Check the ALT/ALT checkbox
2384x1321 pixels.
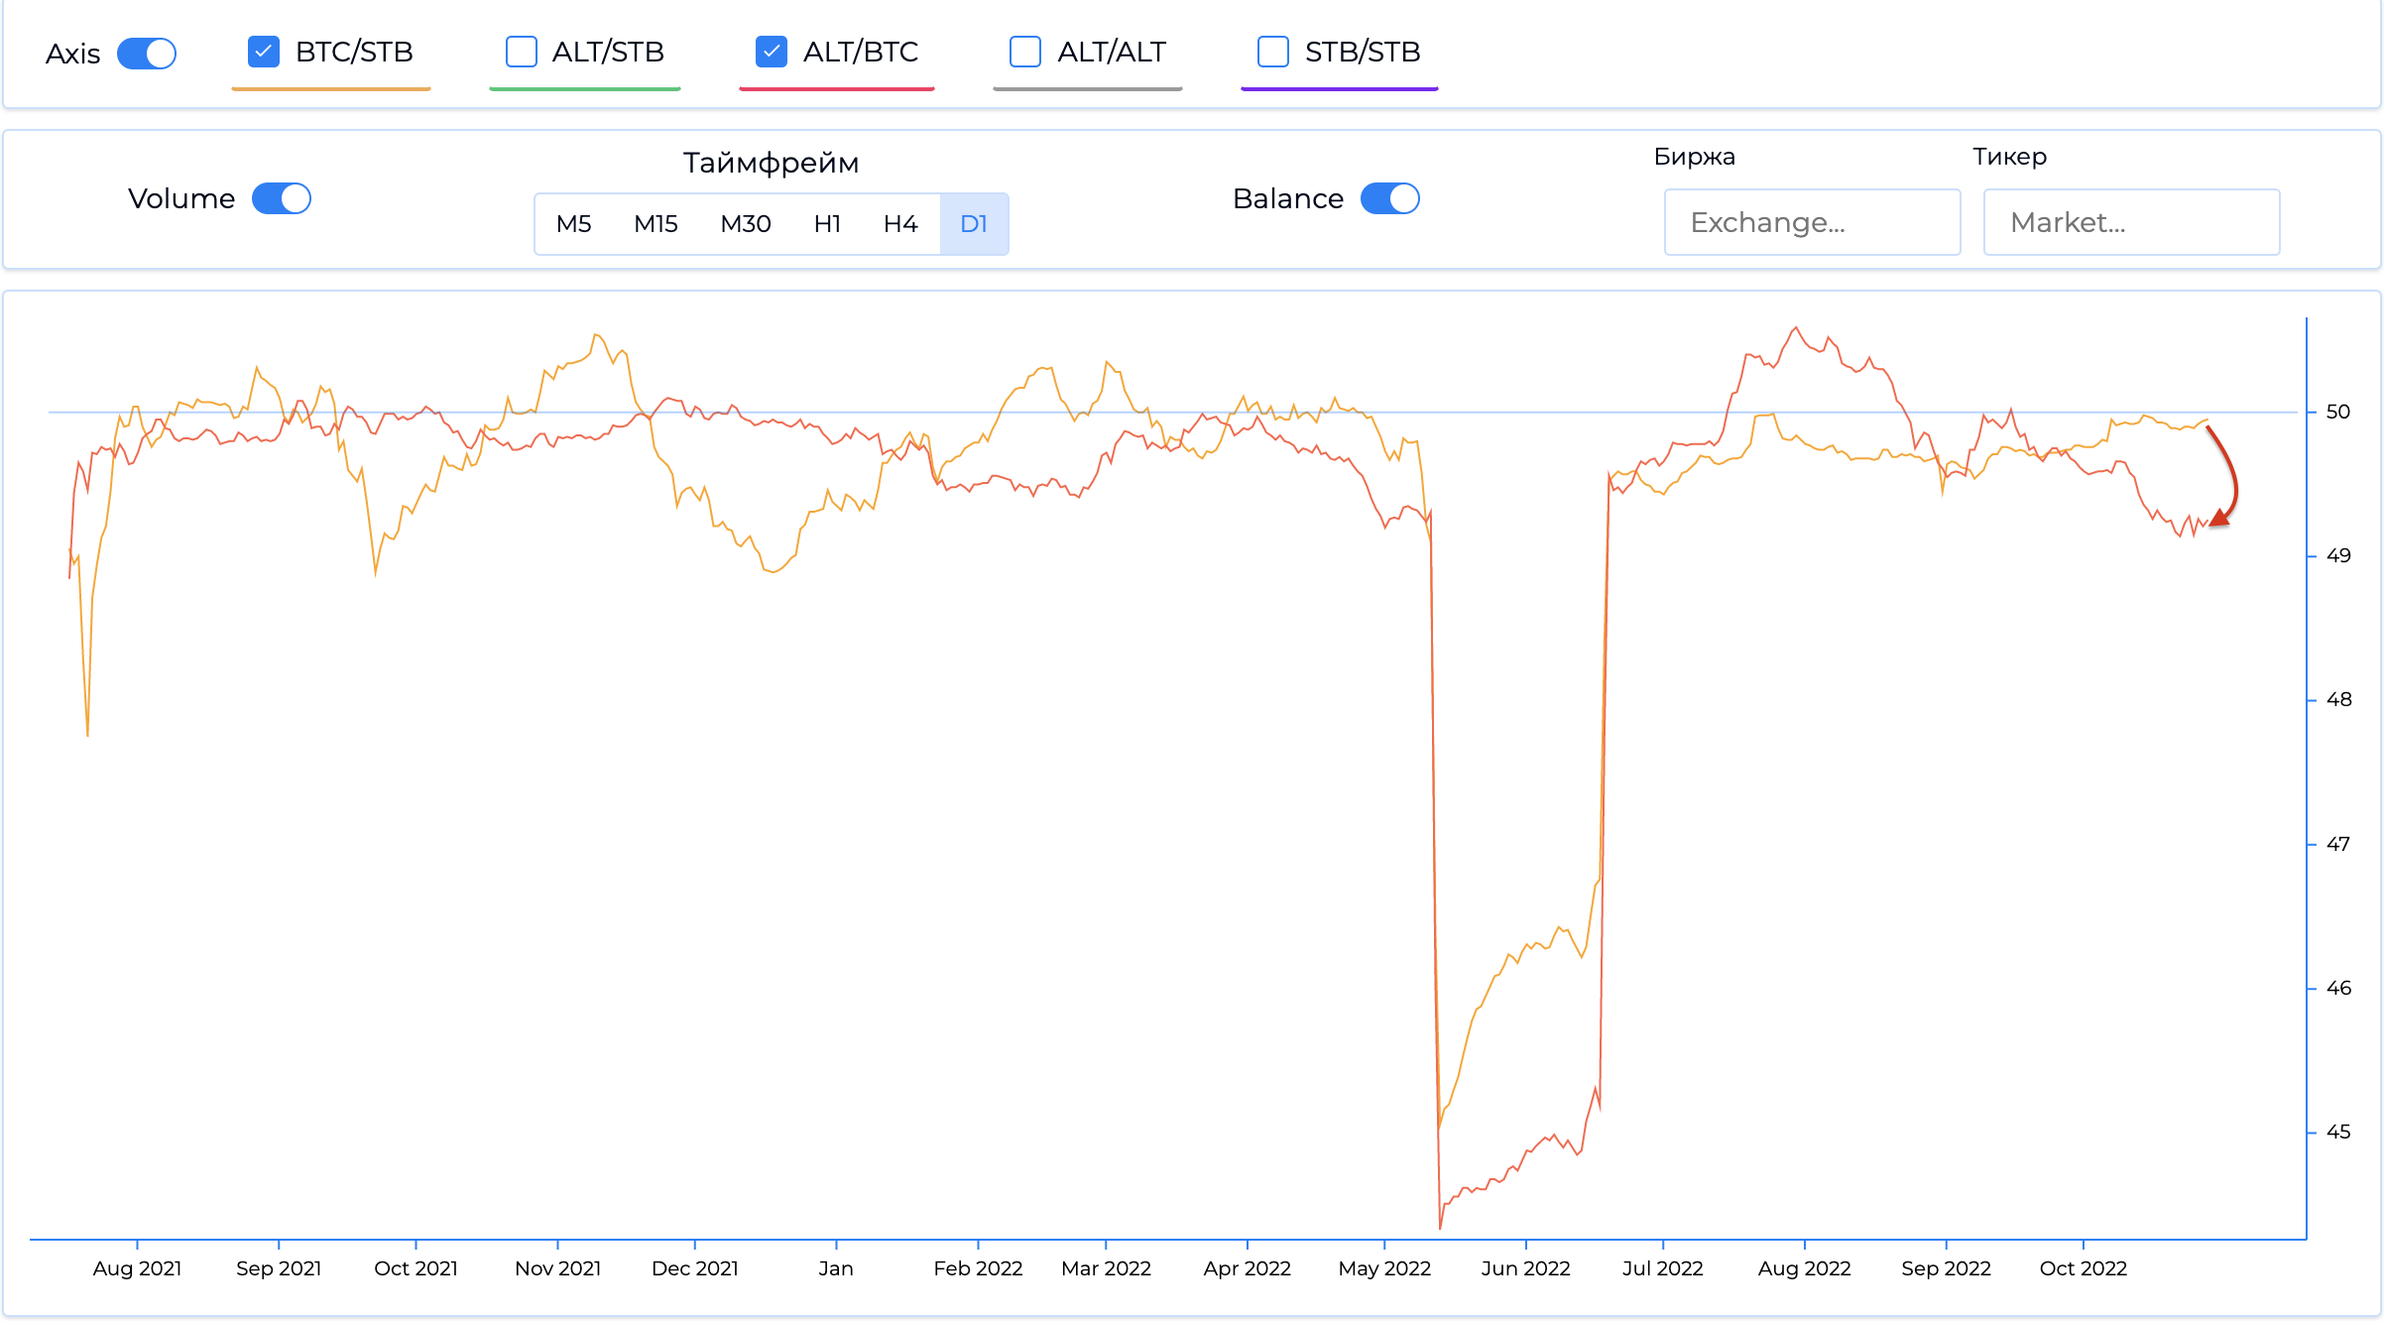click(1025, 52)
